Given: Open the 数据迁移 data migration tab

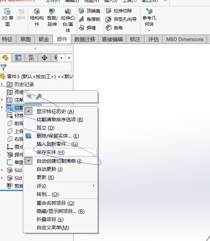Looking at the screenshot, I should pos(85,39).
